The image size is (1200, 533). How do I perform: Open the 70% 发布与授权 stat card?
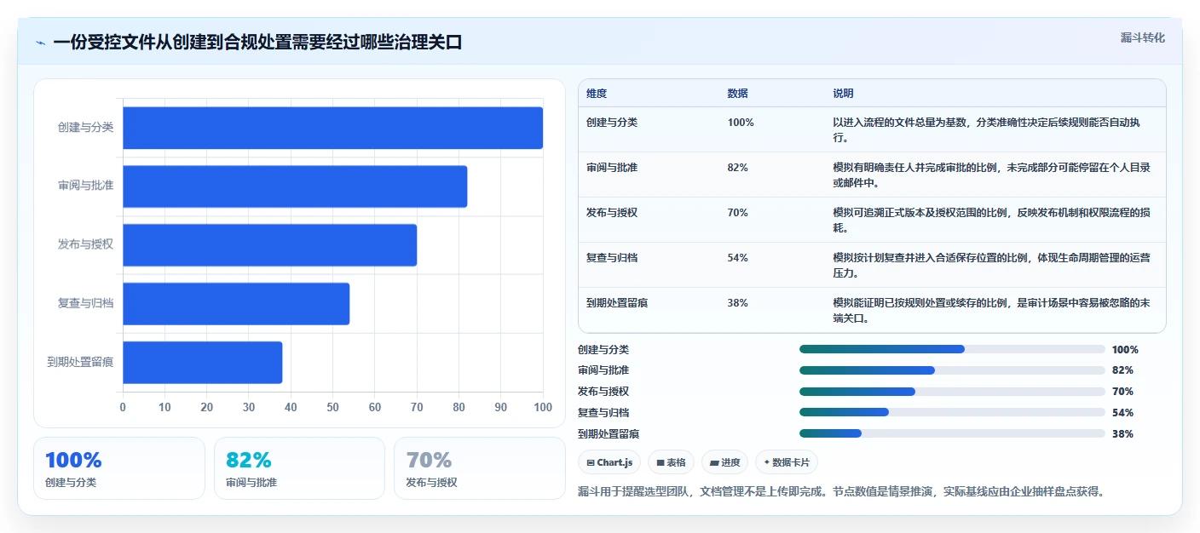[480, 468]
